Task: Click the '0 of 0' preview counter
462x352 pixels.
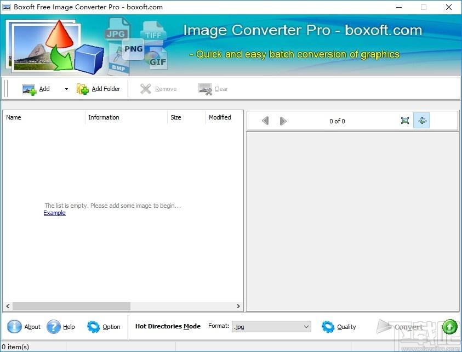Action: click(x=337, y=121)
